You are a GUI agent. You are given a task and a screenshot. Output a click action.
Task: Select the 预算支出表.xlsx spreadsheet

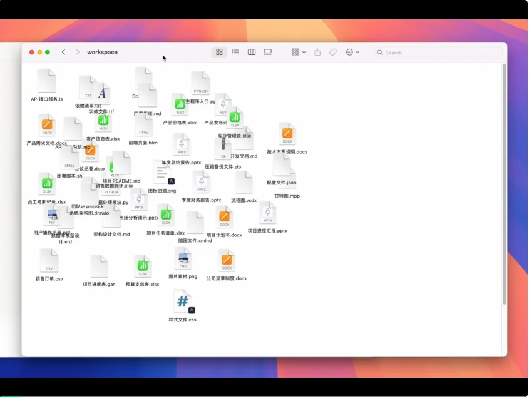(143, 266)
